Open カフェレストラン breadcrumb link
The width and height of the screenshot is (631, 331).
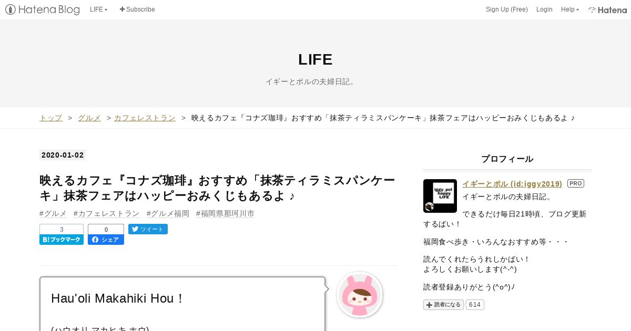145,118
